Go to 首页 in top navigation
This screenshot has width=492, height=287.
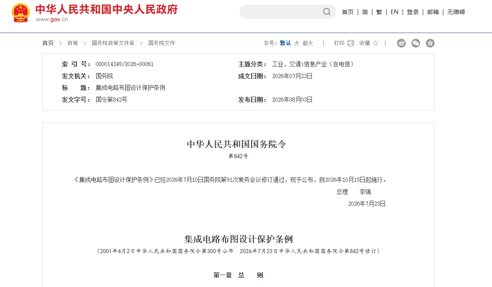[348, 12]
